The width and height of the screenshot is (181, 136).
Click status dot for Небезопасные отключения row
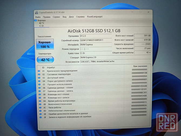point(40,111)
